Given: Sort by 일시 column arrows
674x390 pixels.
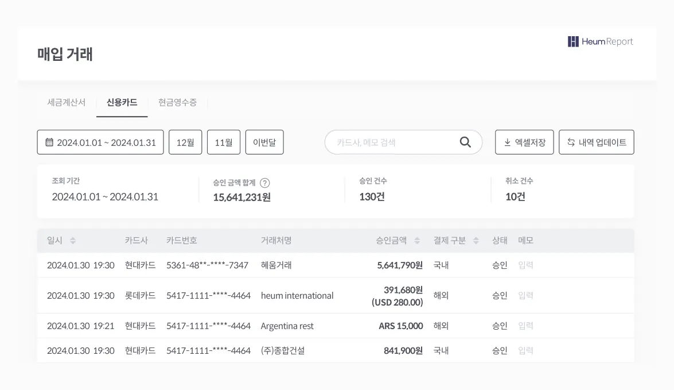Looking at the screenshot, I should 73,241.
